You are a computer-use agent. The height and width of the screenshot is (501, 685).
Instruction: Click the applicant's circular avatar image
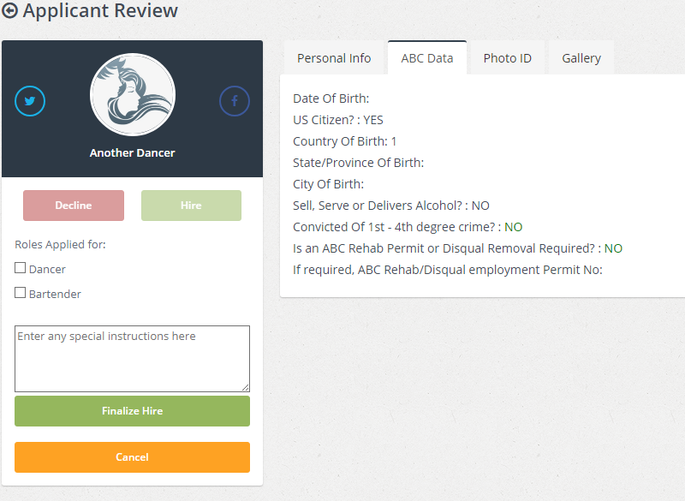pyautogui.click(x=133, y=95)
